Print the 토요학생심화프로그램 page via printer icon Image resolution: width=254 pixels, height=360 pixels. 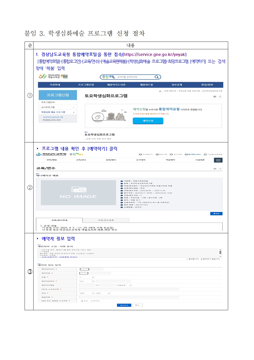(215, 96)
